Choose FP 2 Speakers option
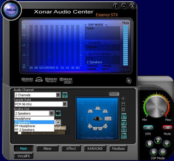This screenshot has height=161, width=174. [x=34, y=130]
